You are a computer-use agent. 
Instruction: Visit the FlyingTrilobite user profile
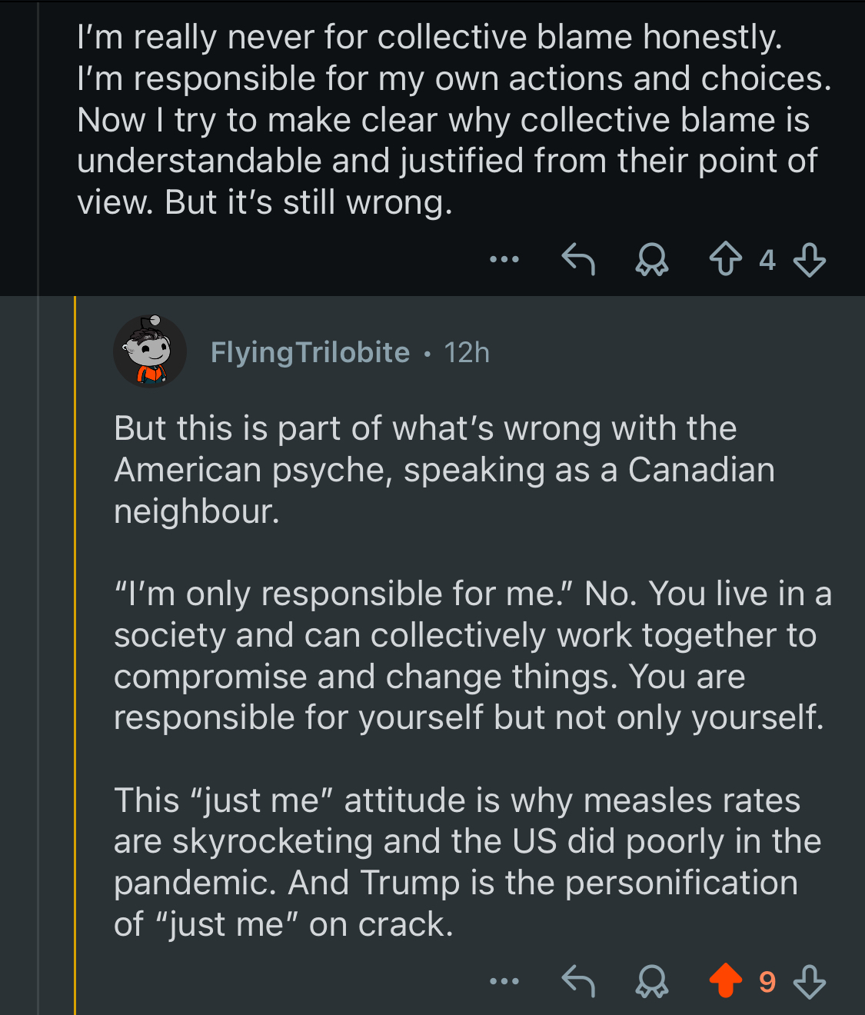point(310,352)
